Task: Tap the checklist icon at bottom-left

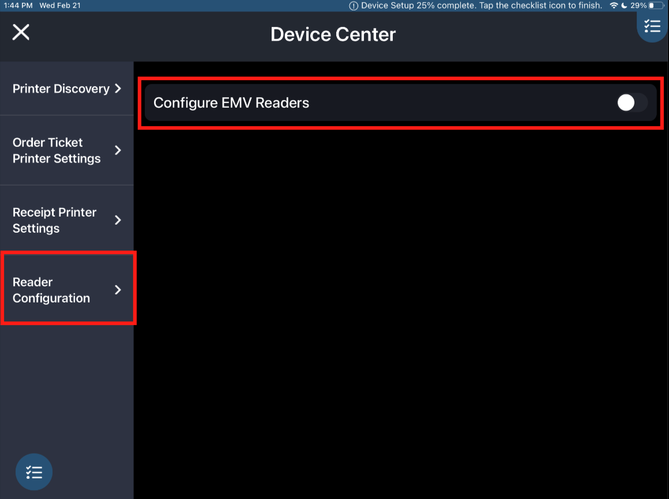Action: (34, 472)
